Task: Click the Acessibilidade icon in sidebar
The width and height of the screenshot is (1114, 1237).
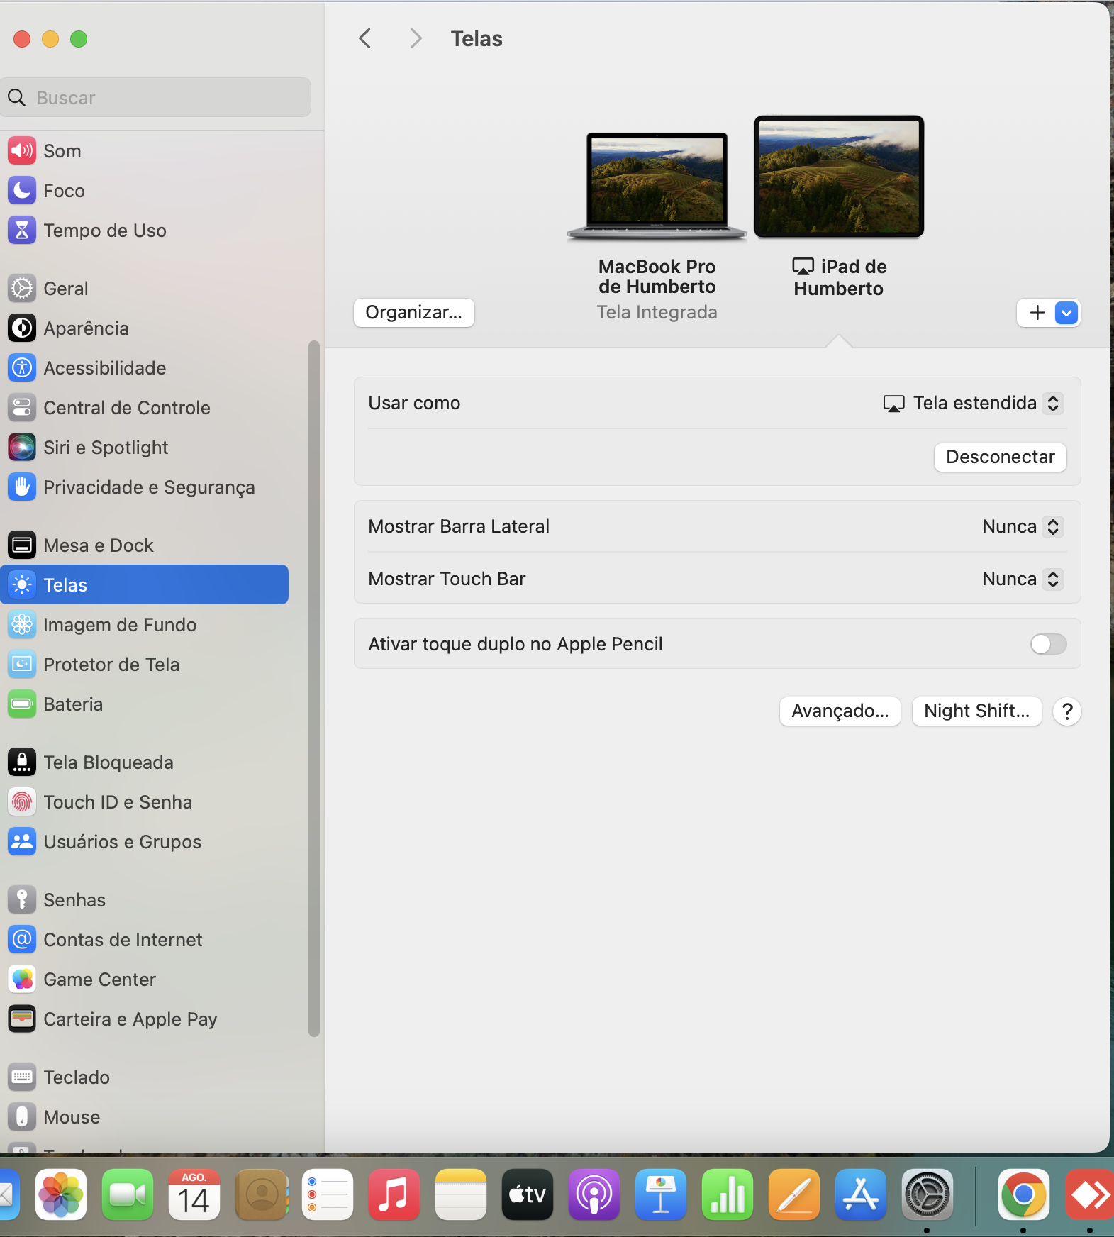Action: coord(22,368)
